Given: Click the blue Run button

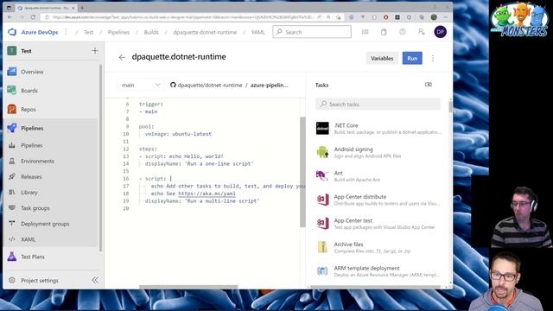Looking at the screenshot, I should [x=412, y=59].
